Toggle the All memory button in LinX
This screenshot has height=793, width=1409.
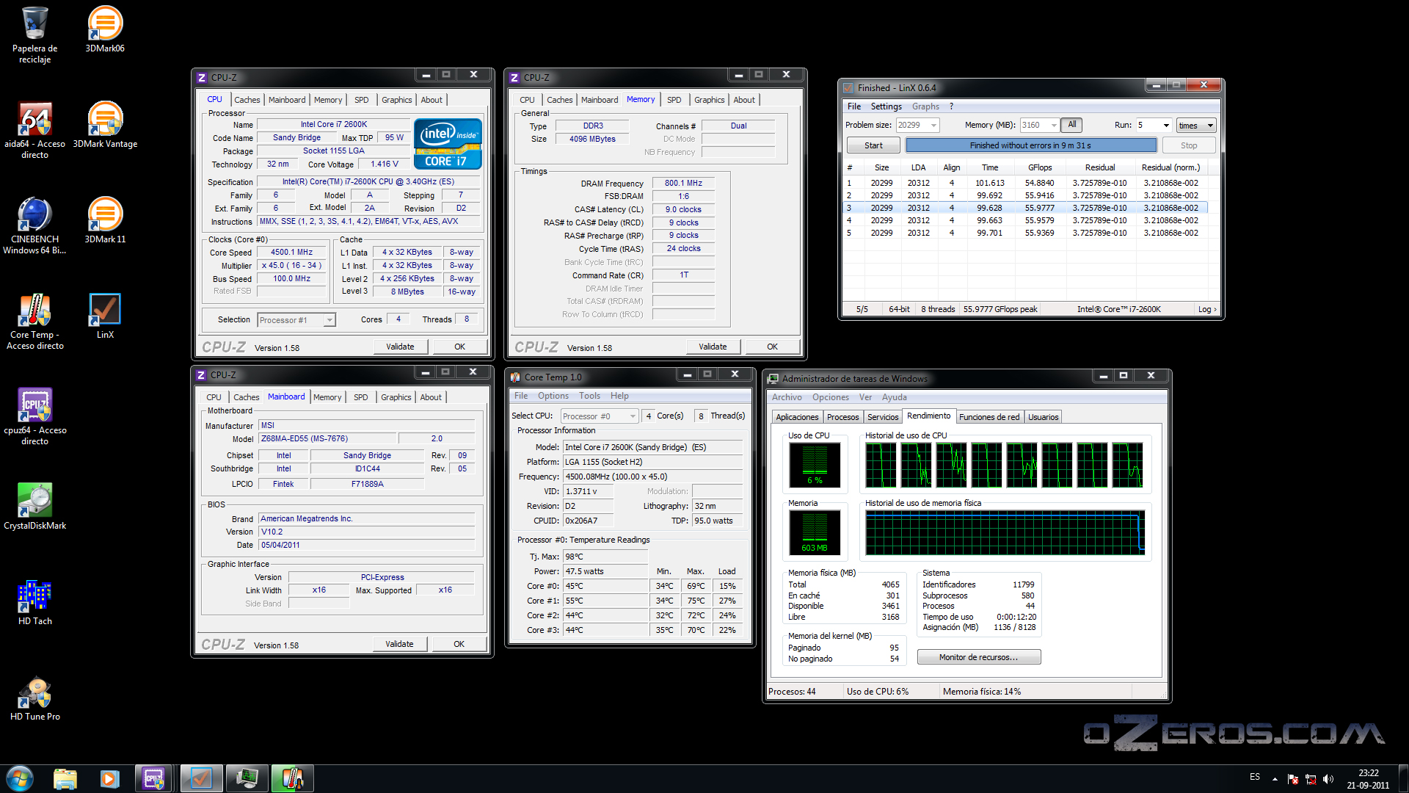click(1071, 125)
